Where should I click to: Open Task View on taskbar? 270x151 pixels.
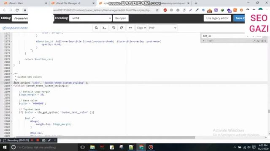click(x=83, y=147)
